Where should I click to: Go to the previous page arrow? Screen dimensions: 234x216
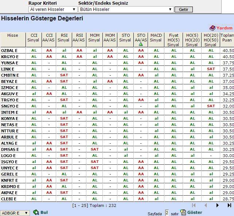tap(206, 205)
